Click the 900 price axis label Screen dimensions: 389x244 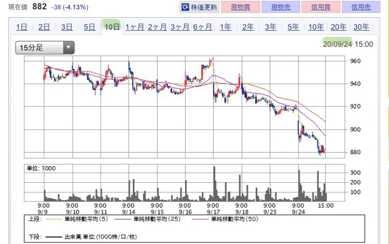[x=355, y=129]
